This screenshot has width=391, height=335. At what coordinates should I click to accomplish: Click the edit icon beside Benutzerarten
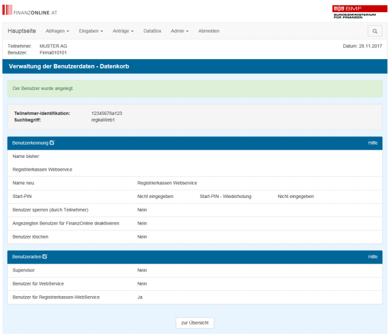[x=45, y=257]
